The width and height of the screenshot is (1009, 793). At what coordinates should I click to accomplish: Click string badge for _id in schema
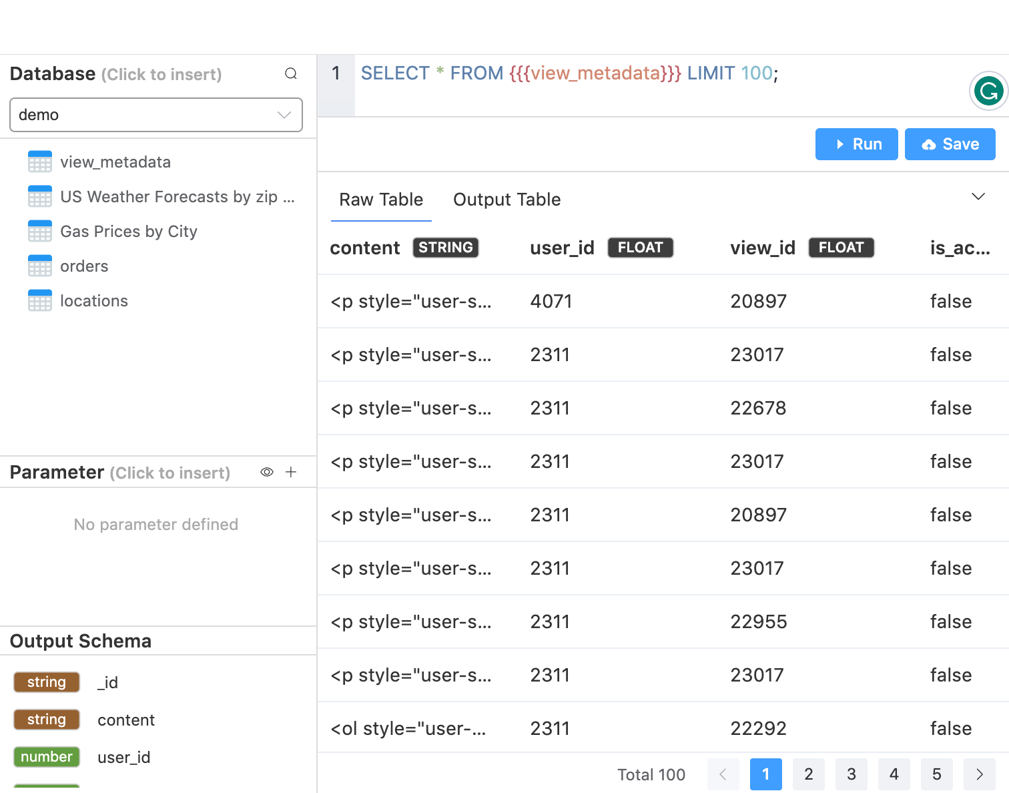pyautogui.click(x=47, y=682)
